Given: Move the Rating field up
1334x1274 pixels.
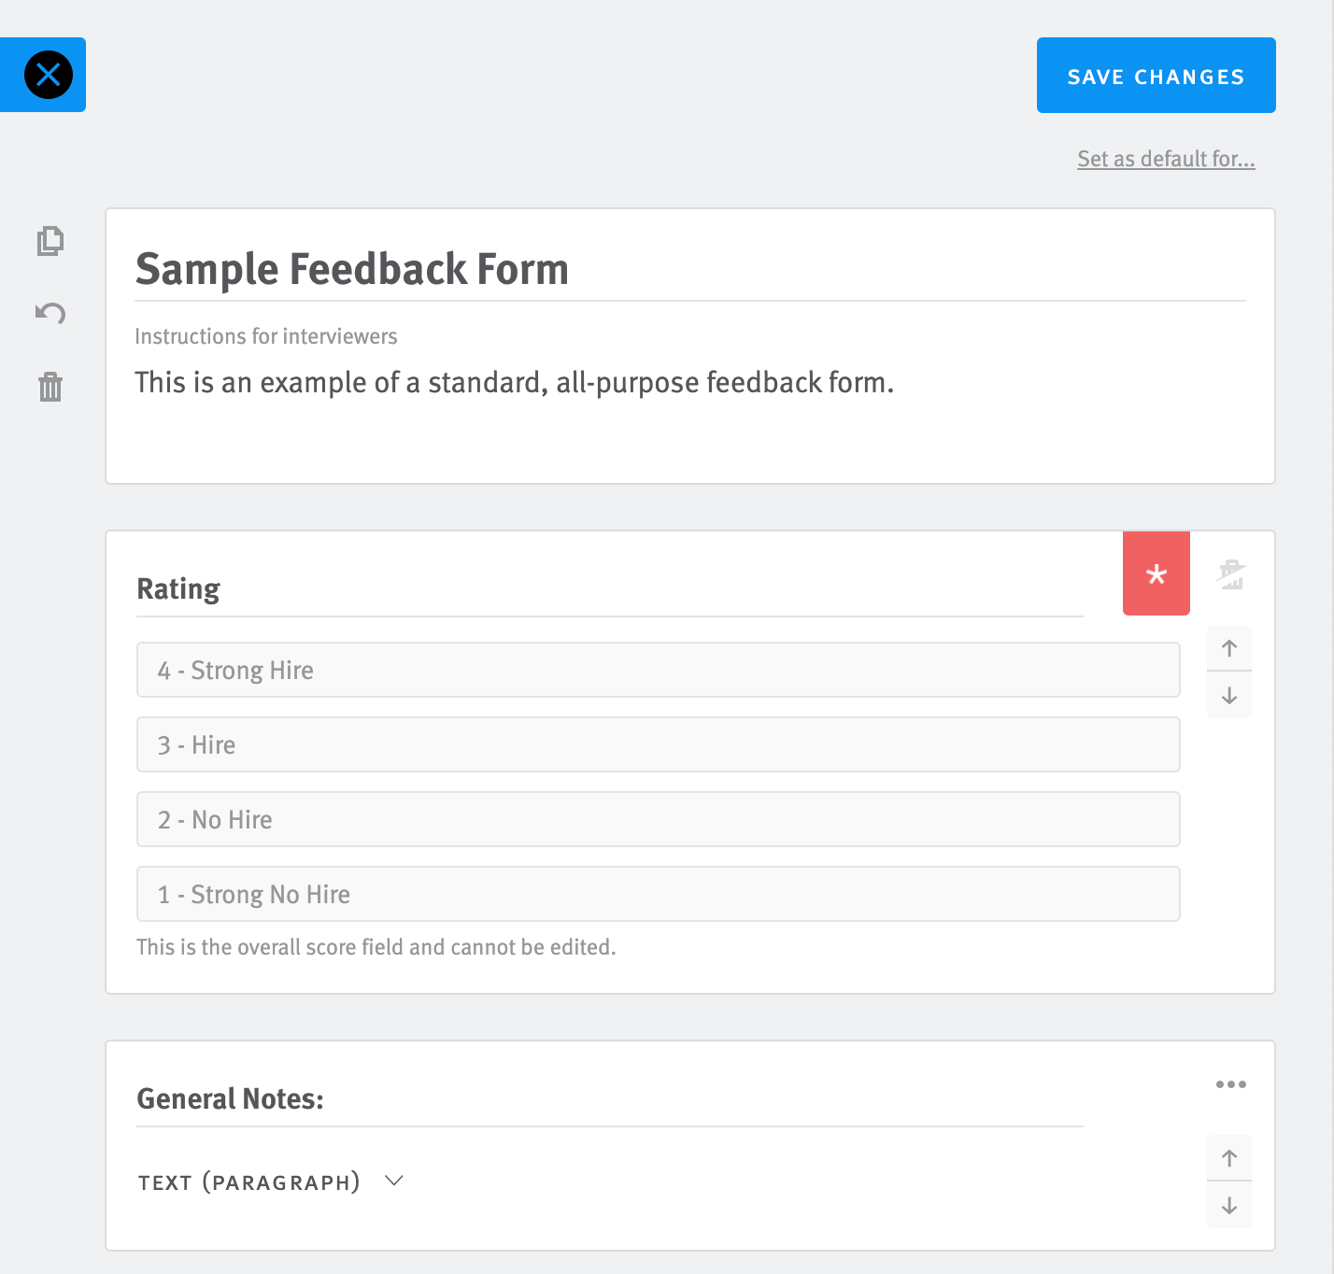Looking at the screenshot, I should point(1228,647).
